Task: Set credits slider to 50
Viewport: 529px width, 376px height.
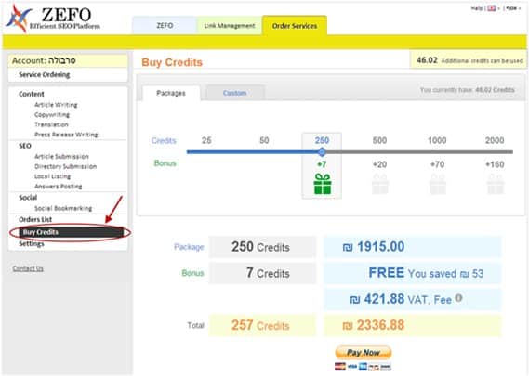Action: [x=264, y=140]
